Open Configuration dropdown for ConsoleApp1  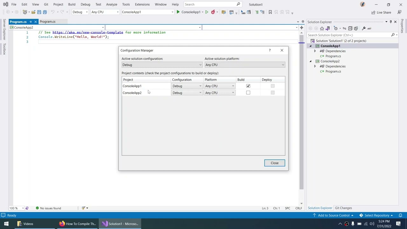pyautogui.click(x=187, y=86)
